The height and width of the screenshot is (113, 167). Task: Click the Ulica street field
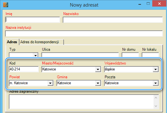coord(80,55)
